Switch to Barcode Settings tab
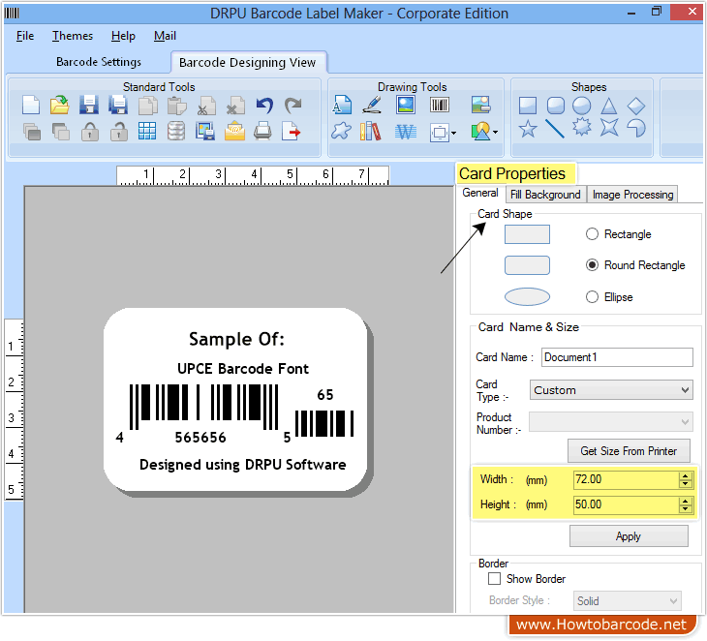Screen dimensions: 707x641 tap(99, 62)
